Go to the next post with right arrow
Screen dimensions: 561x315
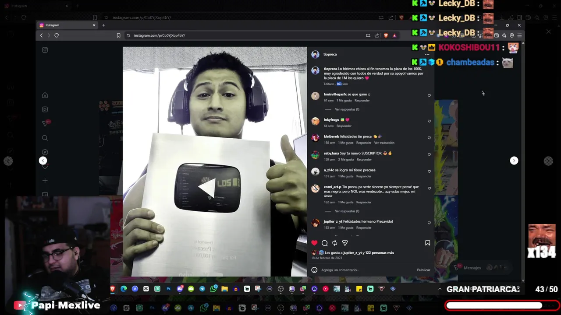tap(514, 161)
